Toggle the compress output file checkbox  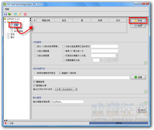(34, 85)
